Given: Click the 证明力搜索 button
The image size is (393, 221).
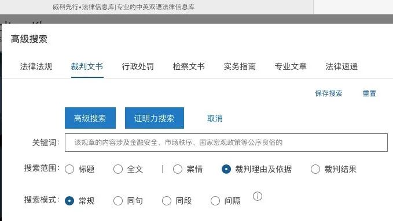Looking at the screenshot, I should point(155,118).
